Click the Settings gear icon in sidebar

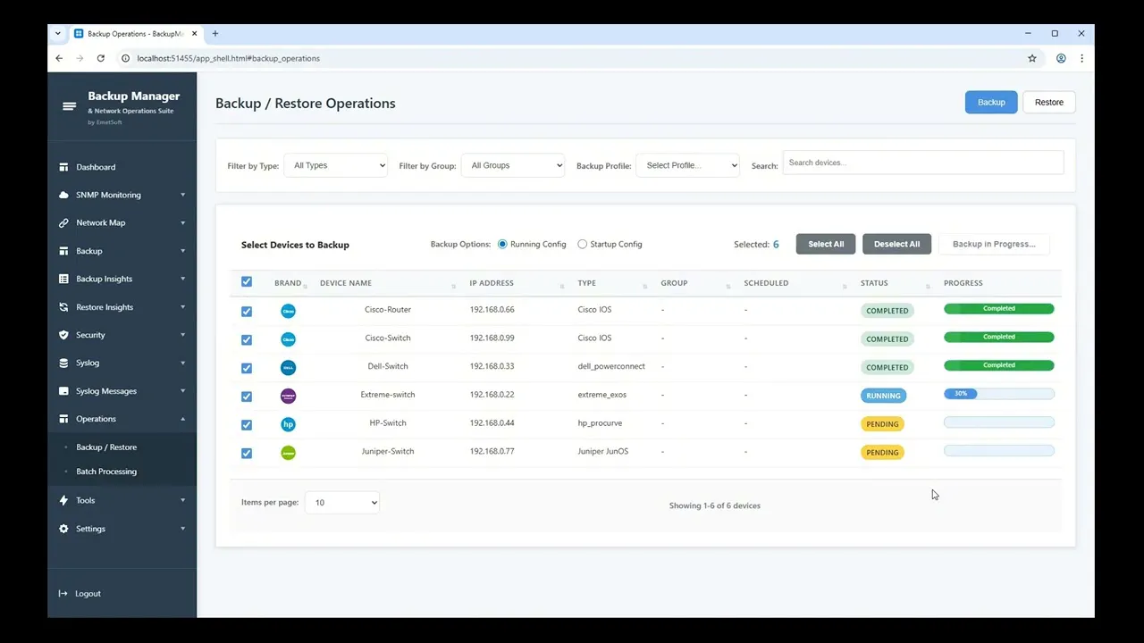[63, 529]
